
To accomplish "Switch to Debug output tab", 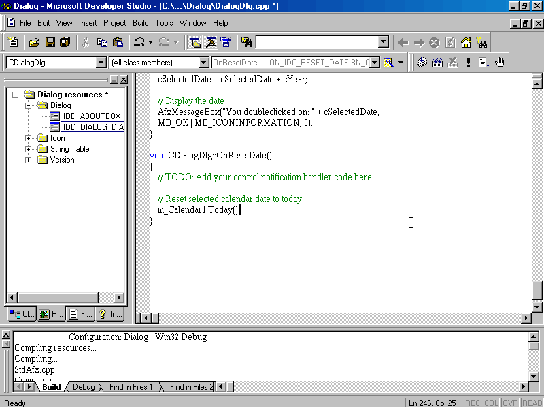I will pos(84,387).
